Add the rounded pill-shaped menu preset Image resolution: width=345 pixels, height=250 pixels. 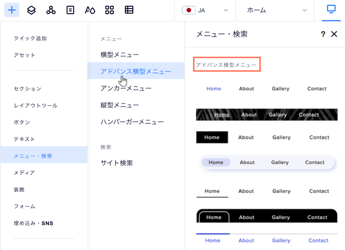267,163
